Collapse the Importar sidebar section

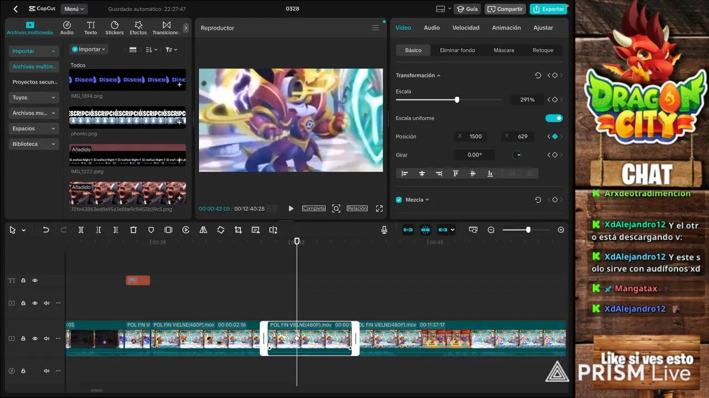[34, 51]
